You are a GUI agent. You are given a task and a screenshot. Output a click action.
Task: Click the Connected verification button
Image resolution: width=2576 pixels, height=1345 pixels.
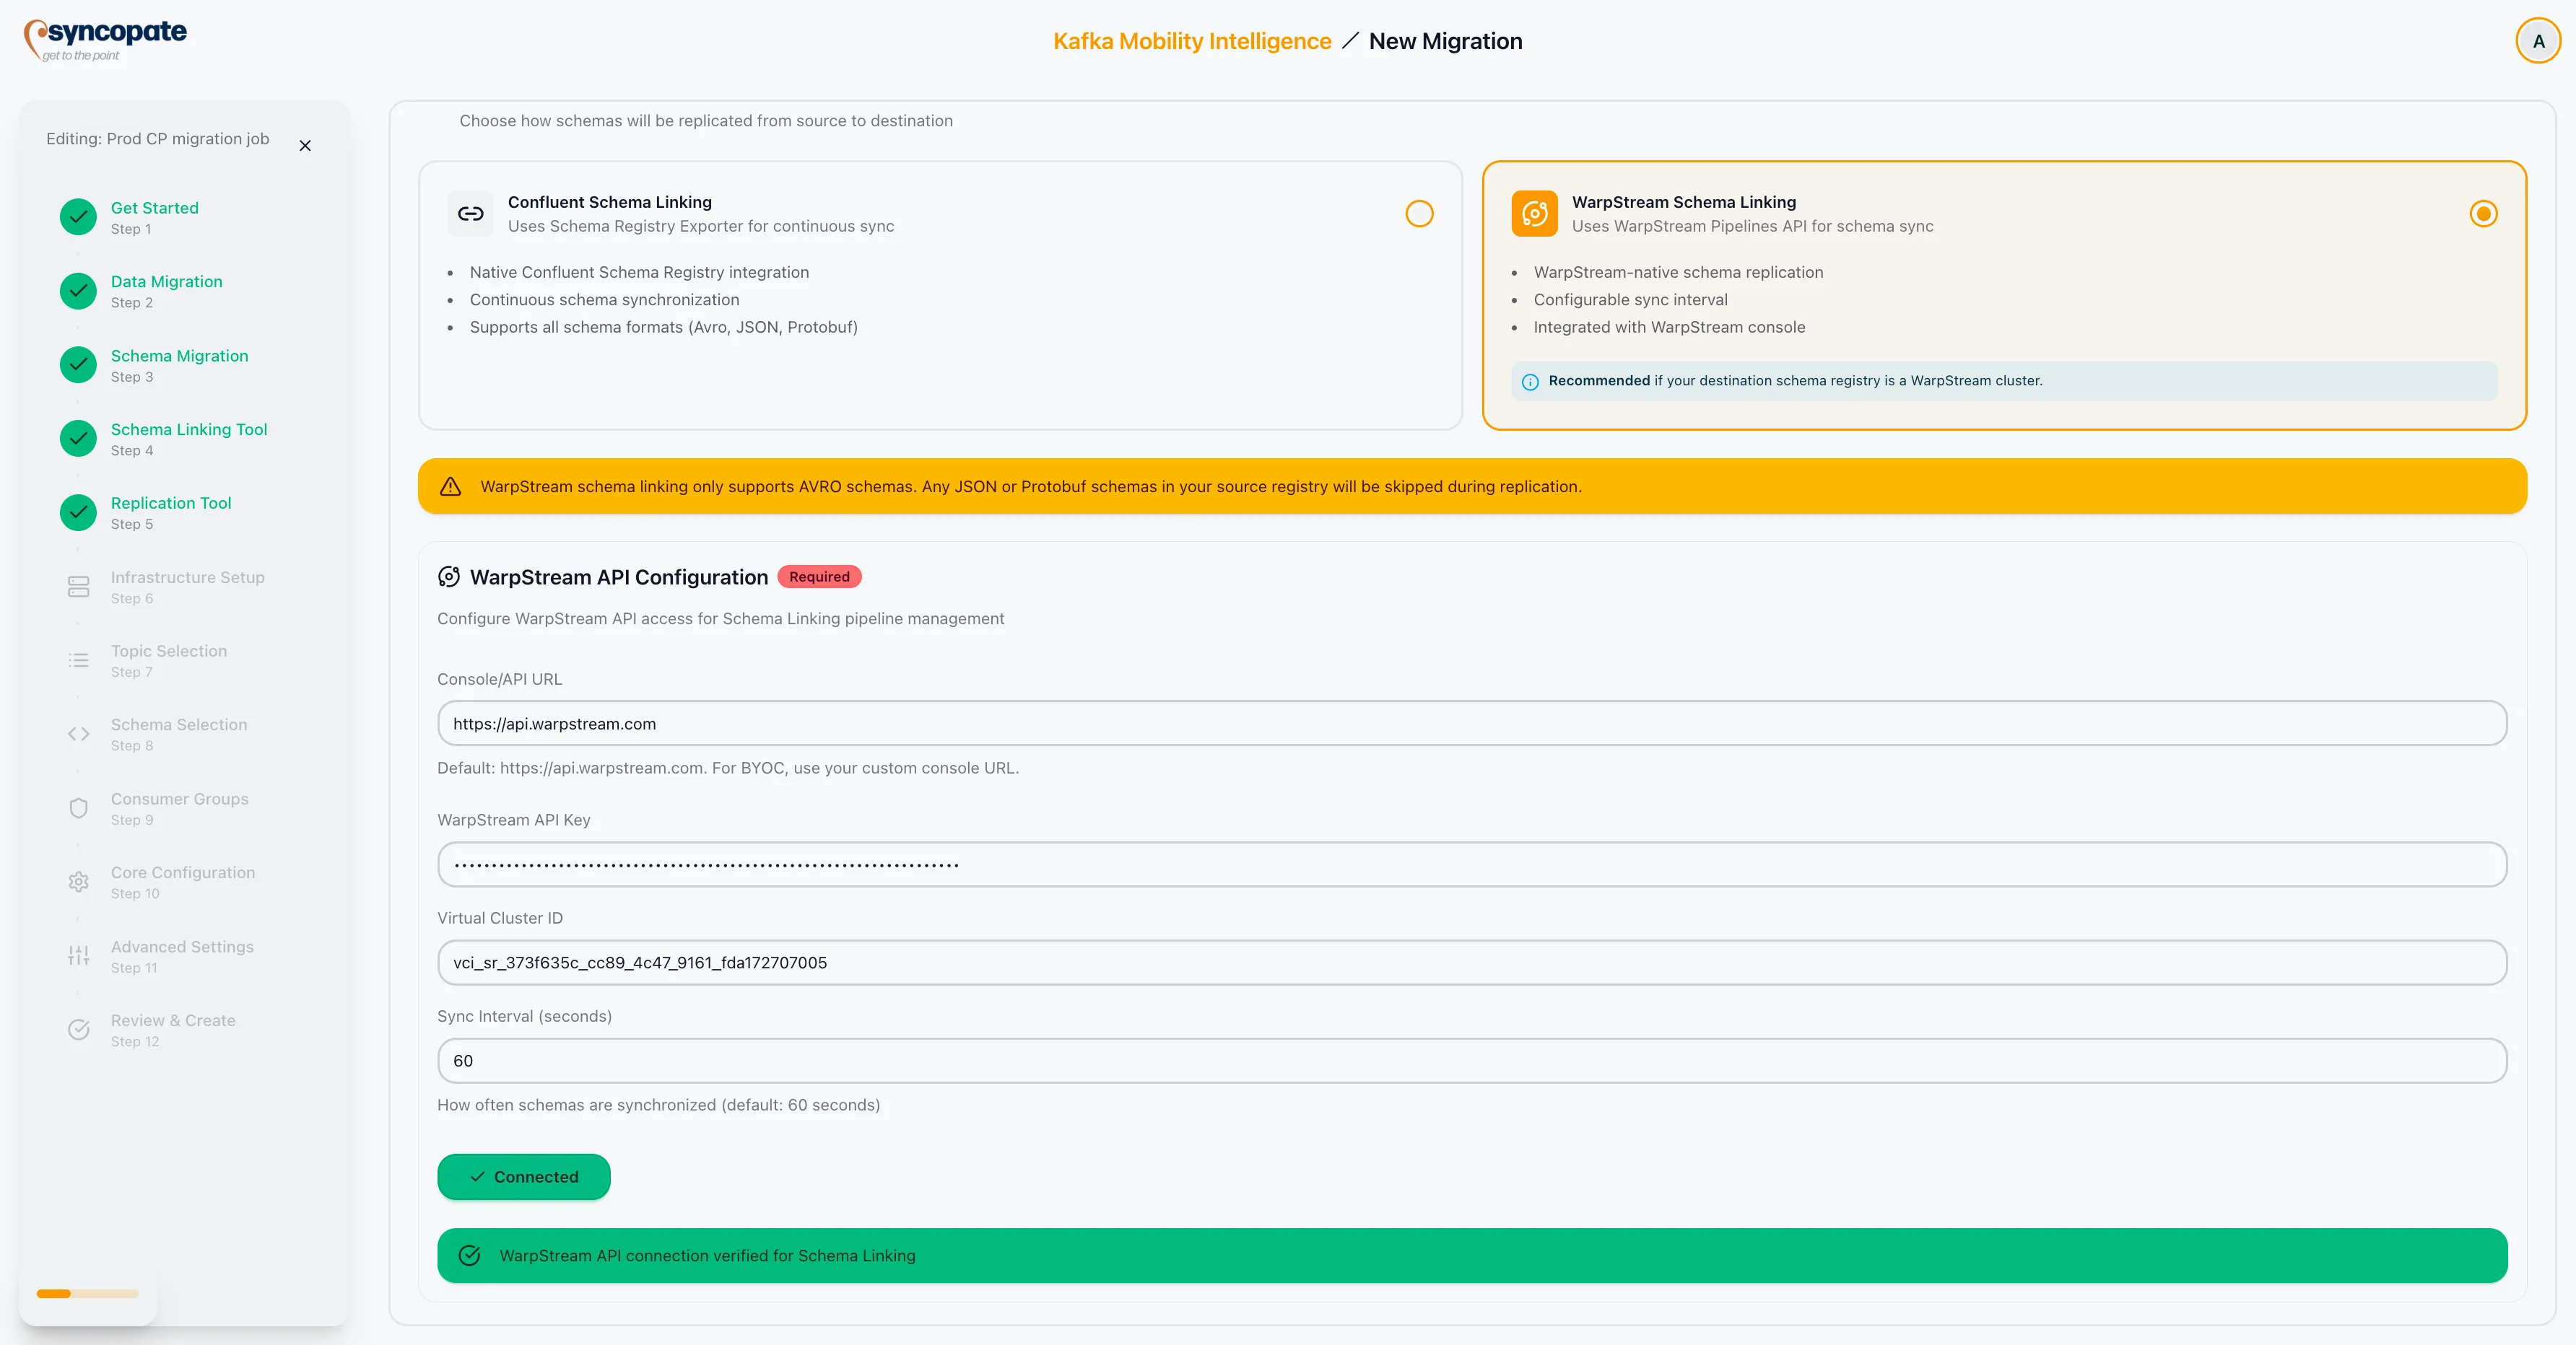pyautogui.click(x=523, y=1176)
